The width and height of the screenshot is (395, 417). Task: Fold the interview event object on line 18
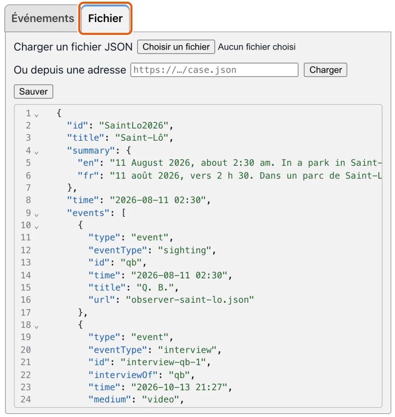(x=37, y=327)
